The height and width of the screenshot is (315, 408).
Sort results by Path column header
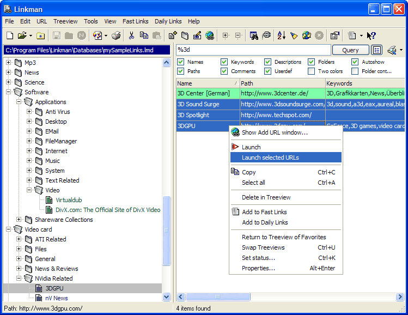(282, 83)
